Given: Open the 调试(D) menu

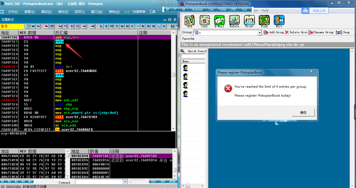Looking at the screenshot, I should 46,12.
